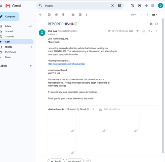
Task: Star the REPORT PHISHING message
Action: click(138, 31)
